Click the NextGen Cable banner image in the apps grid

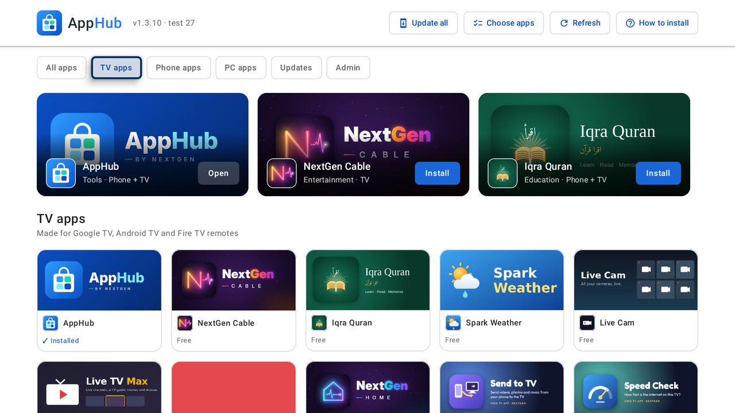click(x=234, y=280)
